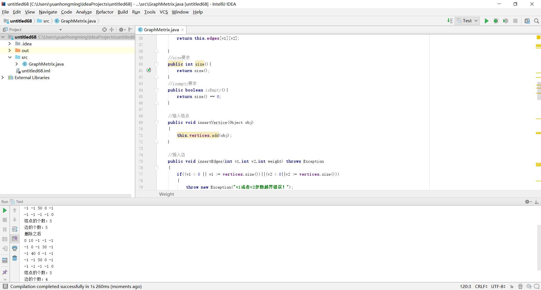This screenshot has height=290, width=541.
Task: Toggle tool window buttons in status bar corner
Action: tap(5, 286)
